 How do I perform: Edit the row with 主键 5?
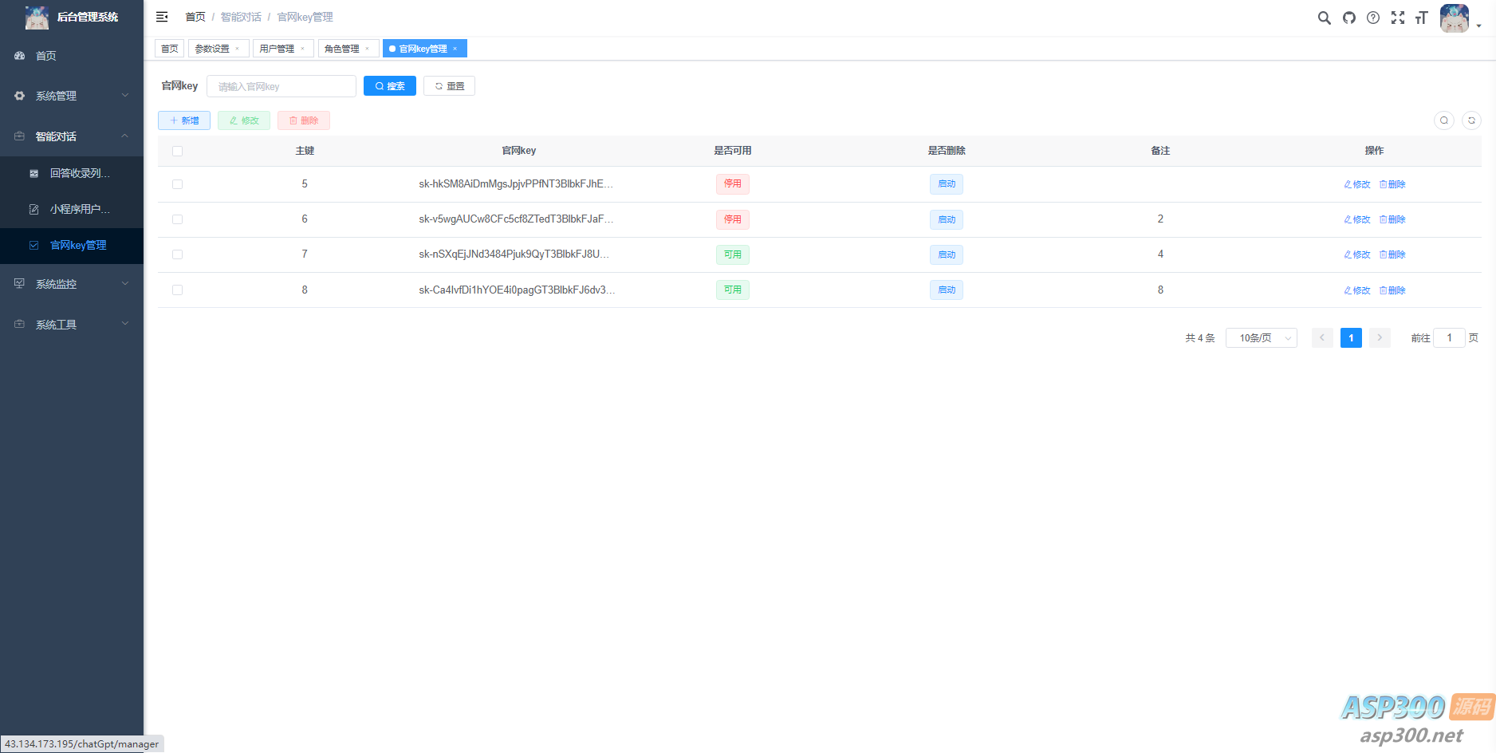tap(1357, 184)
